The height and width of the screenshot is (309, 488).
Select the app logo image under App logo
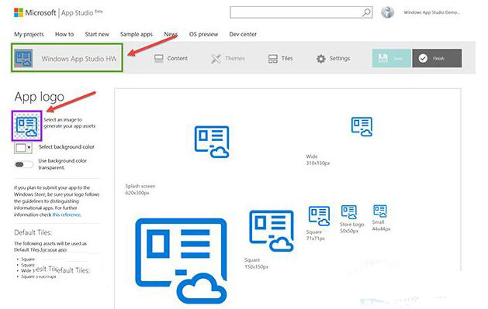(26, 125)
